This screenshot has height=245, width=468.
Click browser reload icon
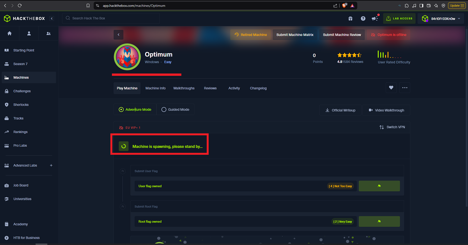point(19,5)
